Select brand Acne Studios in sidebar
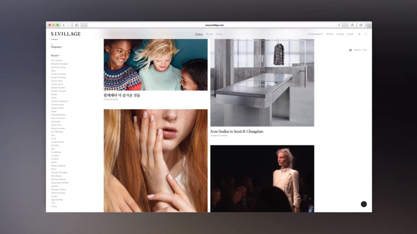 pyautogui.click(x=57, y=60)
